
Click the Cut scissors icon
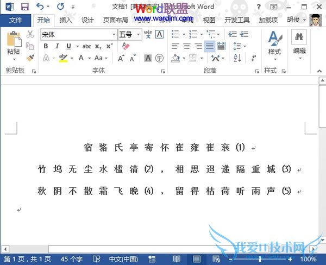[x=30, y=34]
